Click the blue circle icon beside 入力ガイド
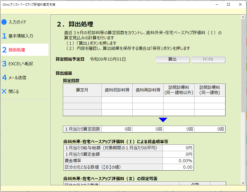The image size is (247, 192). (x=4, y=22)
